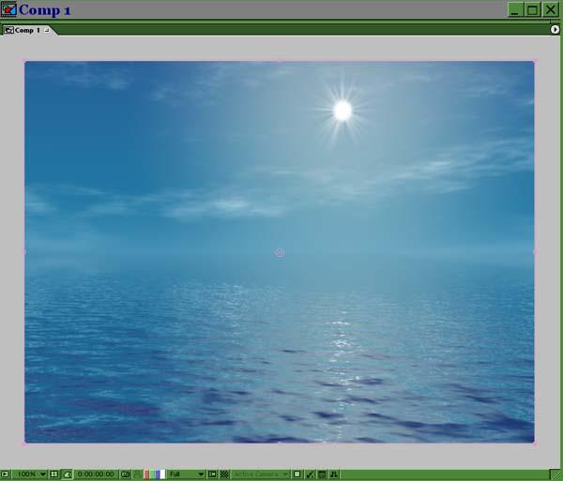The height and width of the screenshot is (481, 563).
Task: Open the Active Camera view dropdown
Action: click(x=260, y=474)
